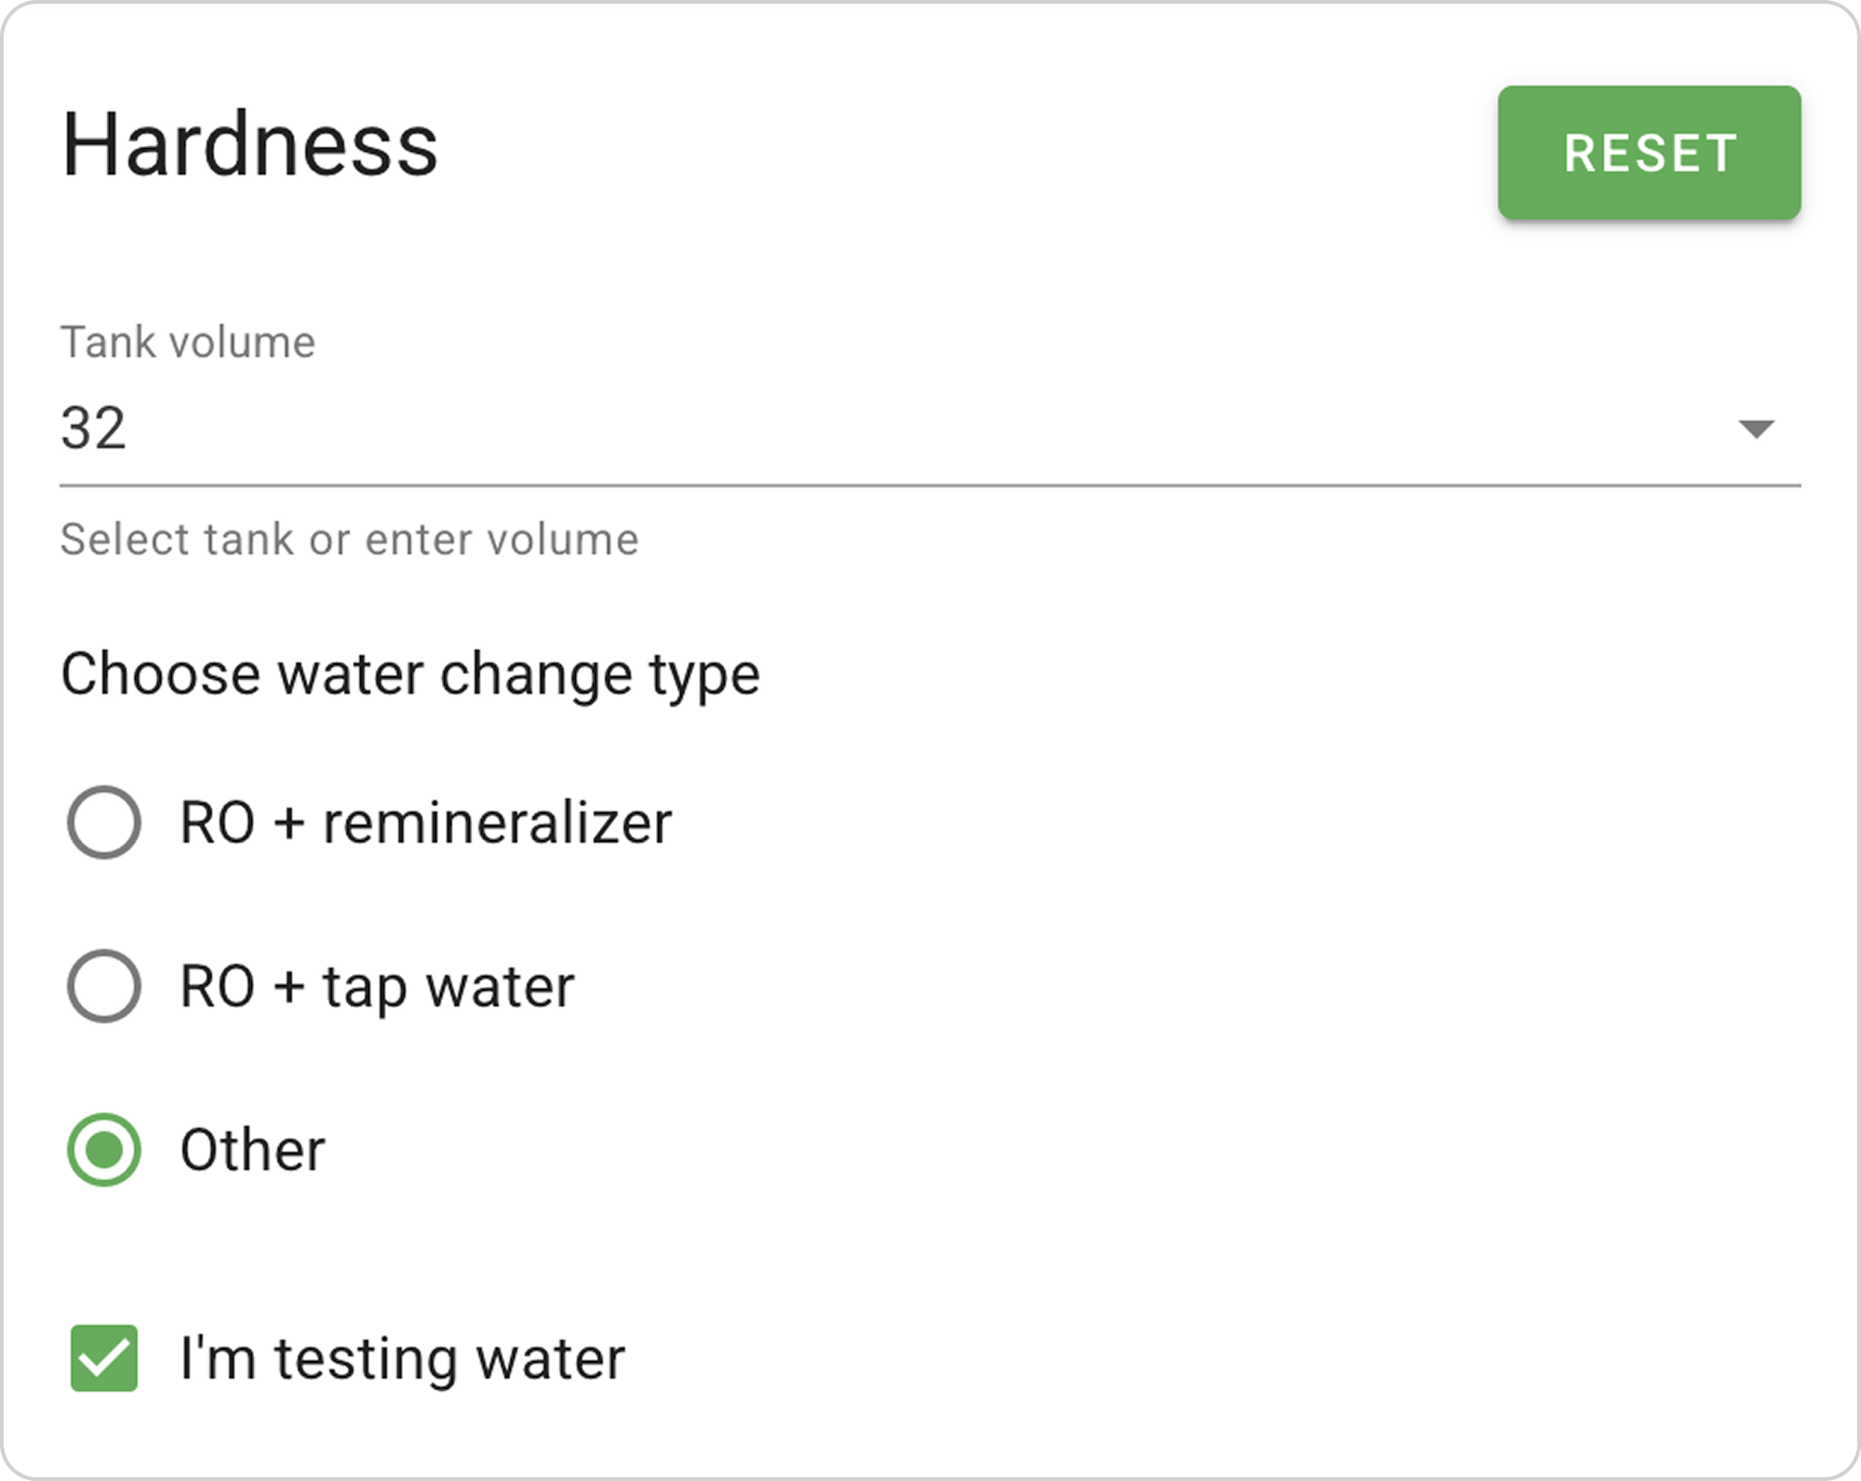The width and height of the screenshot is (1861, 1481).
Task: Select the RO + tap water radio button
Action: (x=104, y=986)
